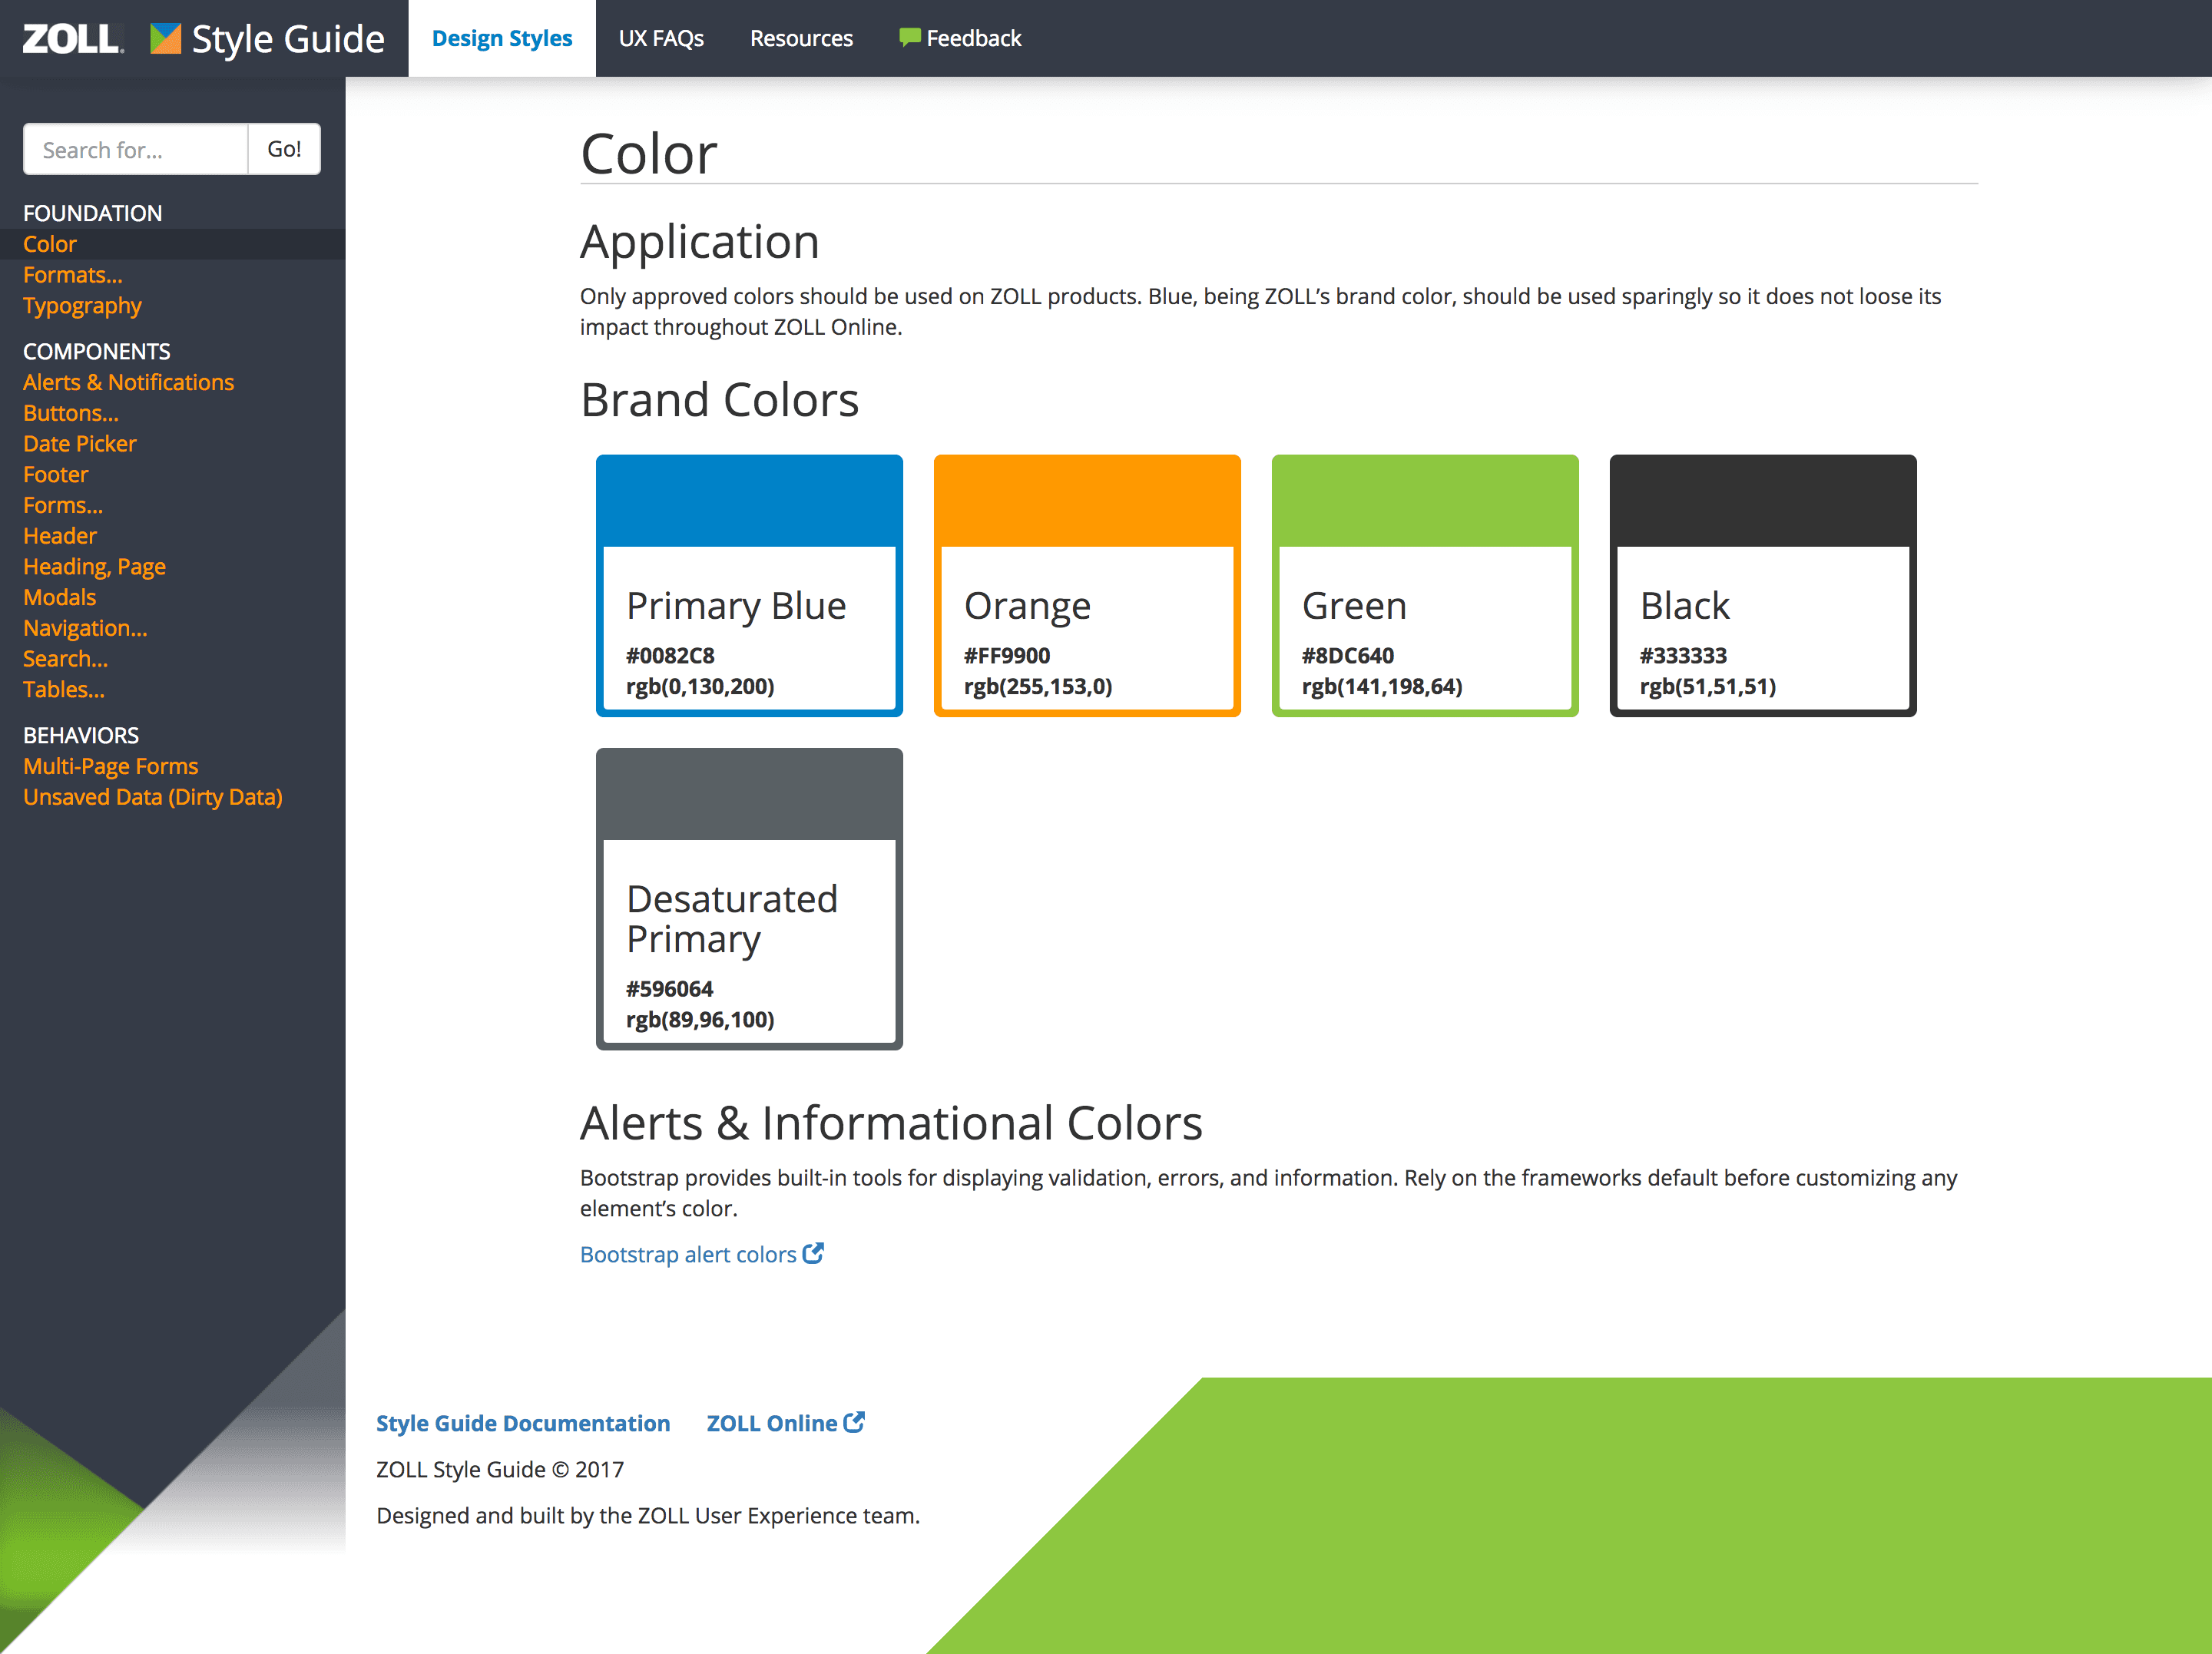Click the Green color swatch
Viewport: 2212px width, 1654px height.
[x=1425, y=586]
